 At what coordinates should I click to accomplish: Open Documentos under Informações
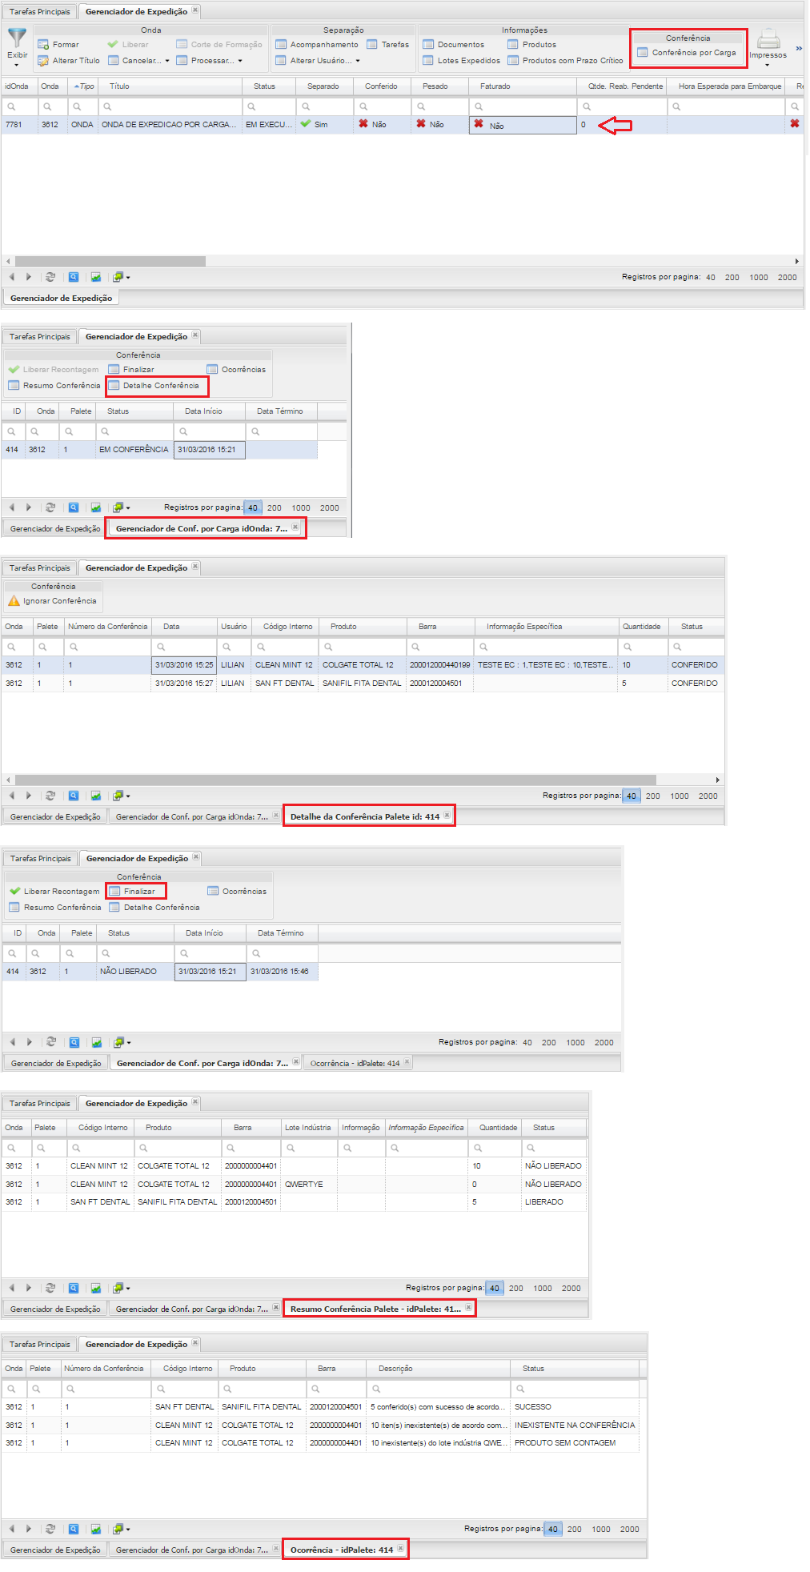[453, 45]
